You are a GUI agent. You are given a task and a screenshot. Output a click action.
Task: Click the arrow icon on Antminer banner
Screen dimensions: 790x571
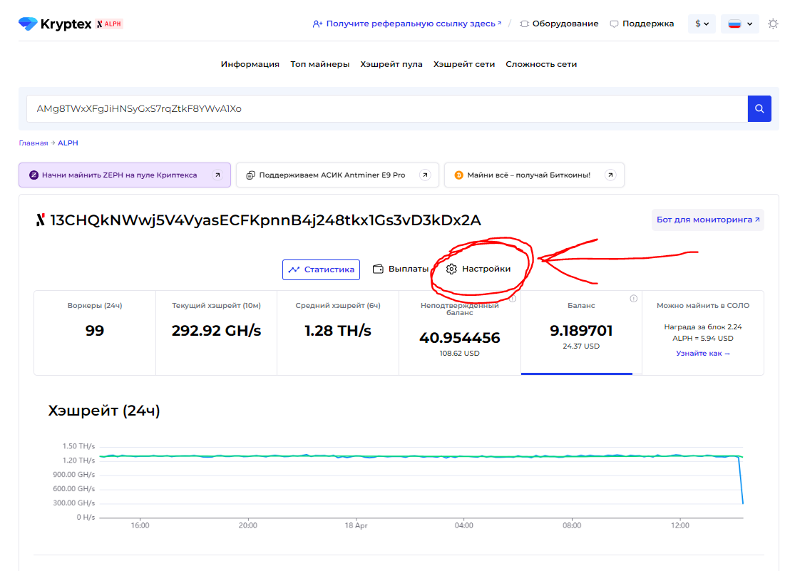(x=425, y=175)
